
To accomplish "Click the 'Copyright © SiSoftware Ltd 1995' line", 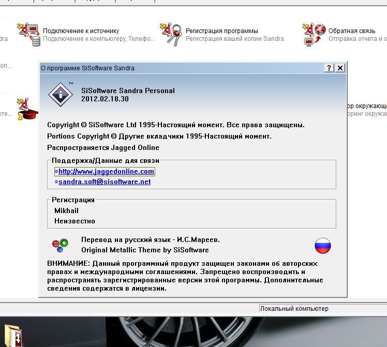I will [176, 125].
